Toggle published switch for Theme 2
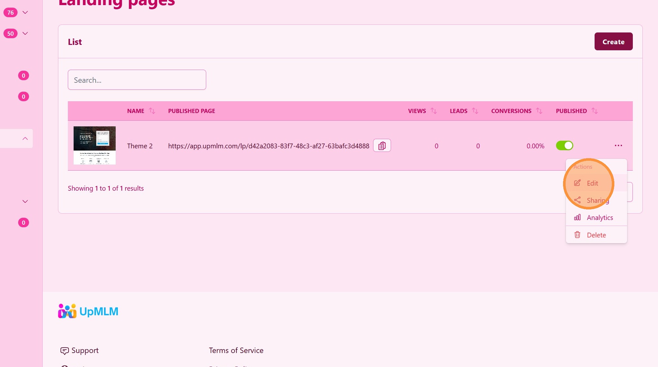The image size is (658, 367). (564, 145)
